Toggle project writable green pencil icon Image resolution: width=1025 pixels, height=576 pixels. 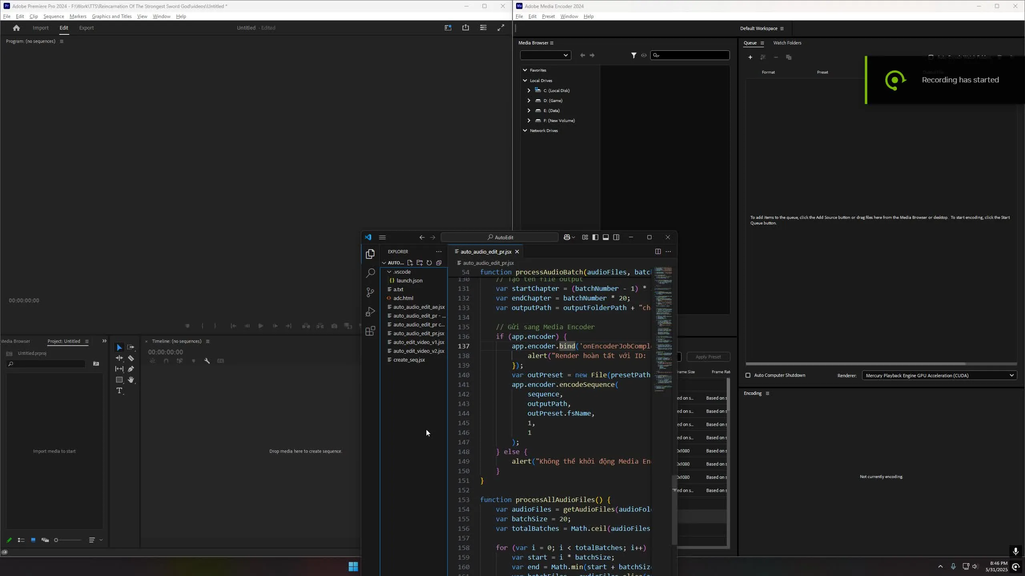9,540
